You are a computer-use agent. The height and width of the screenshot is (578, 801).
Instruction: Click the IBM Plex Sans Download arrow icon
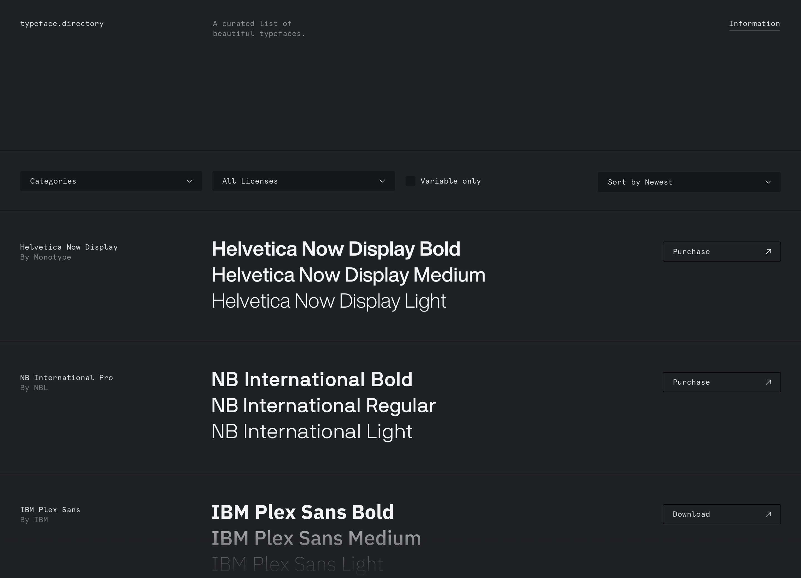click(x=768, y=514)
